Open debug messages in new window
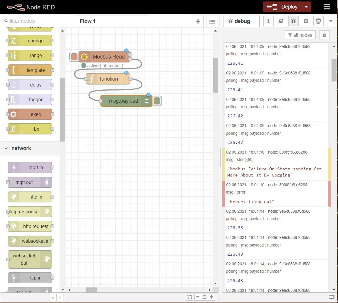Image resolution: width=338 pixels, height=303 pixels. pos(331,297)
